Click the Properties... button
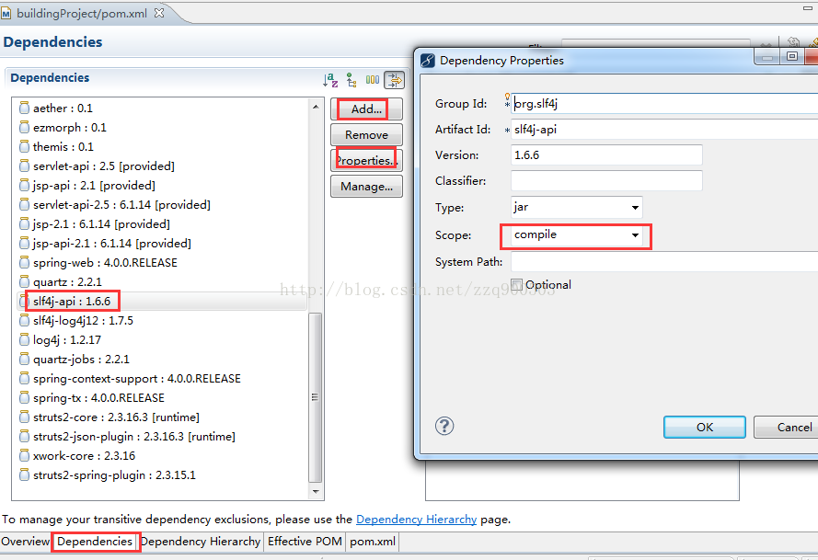 [366, 160]
